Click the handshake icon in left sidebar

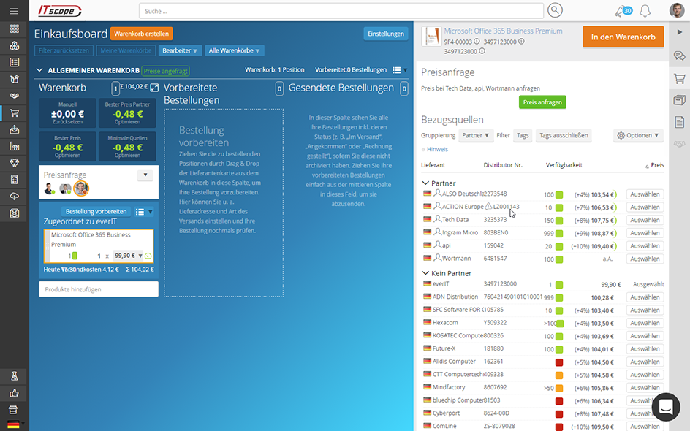14,96
